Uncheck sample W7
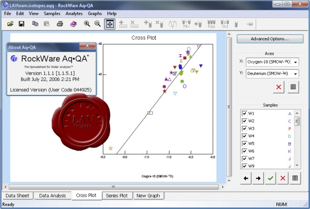This screenshot has width=310, height=209. click(244, 158)
